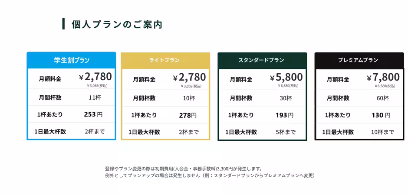Click the 193円 per-cup value
The height and width of the screenshot is (195, 408).
click(x=285, y=115)
